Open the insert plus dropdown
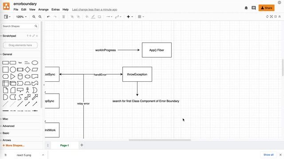The width and height of the screenshot is (284, 159). tap(130, 17)
